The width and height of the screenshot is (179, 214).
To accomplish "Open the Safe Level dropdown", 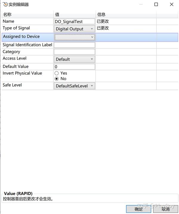I will point(75,86).
